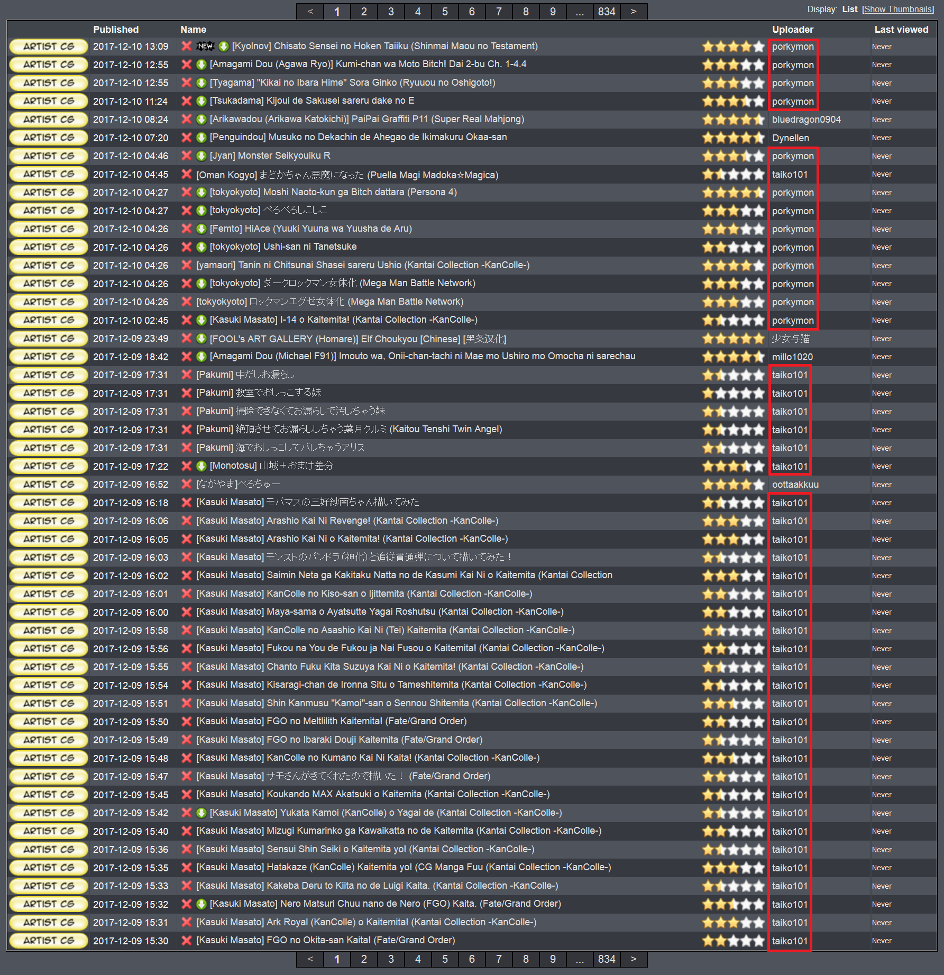The width and height of the screenshot is (944, 975).
Task: Click the red X icon in the 2017-12-09 16:18 row
Action: pos(186,503)
